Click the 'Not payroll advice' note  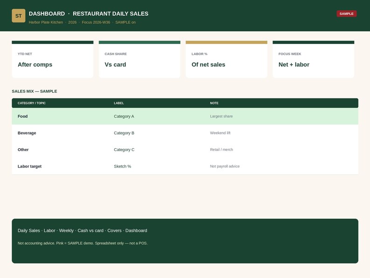(x=225, y=166)
